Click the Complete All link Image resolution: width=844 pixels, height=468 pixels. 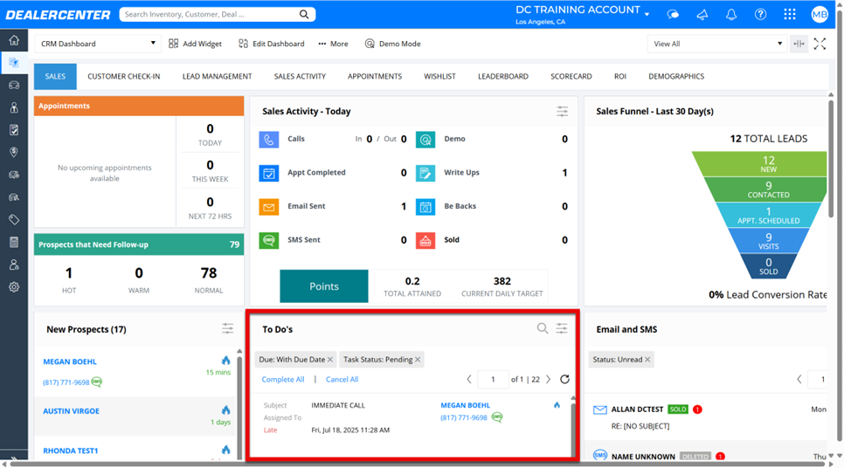(283, 380)
